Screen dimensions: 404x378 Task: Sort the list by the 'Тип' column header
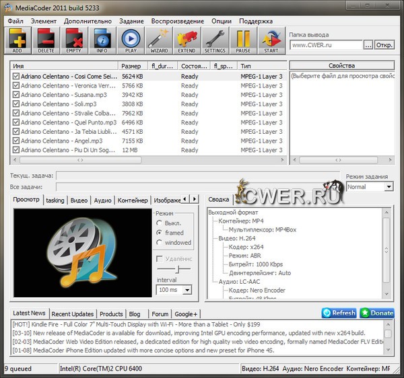pos(262,66)
